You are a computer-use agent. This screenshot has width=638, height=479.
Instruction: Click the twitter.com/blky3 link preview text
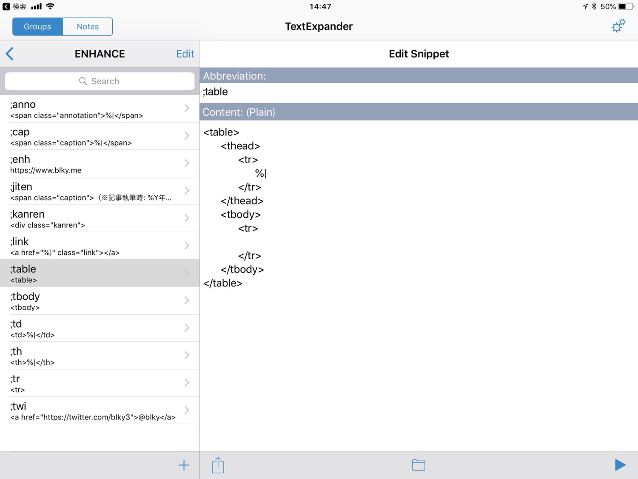tap(93, 417)
